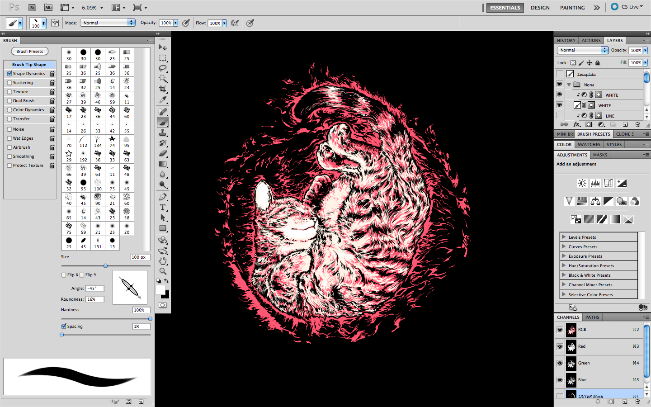This screenshot has height=407, width=651.
Task: Switch to the Paths tab
Action: point(592,317)
